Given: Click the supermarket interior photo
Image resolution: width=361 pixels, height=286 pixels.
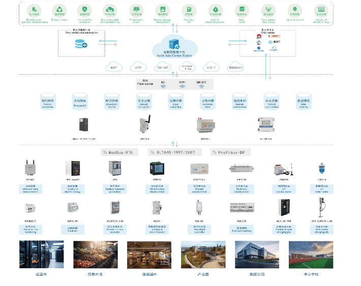Looking at the screenshot, I should pyautogui.click(x=149, y=255).
